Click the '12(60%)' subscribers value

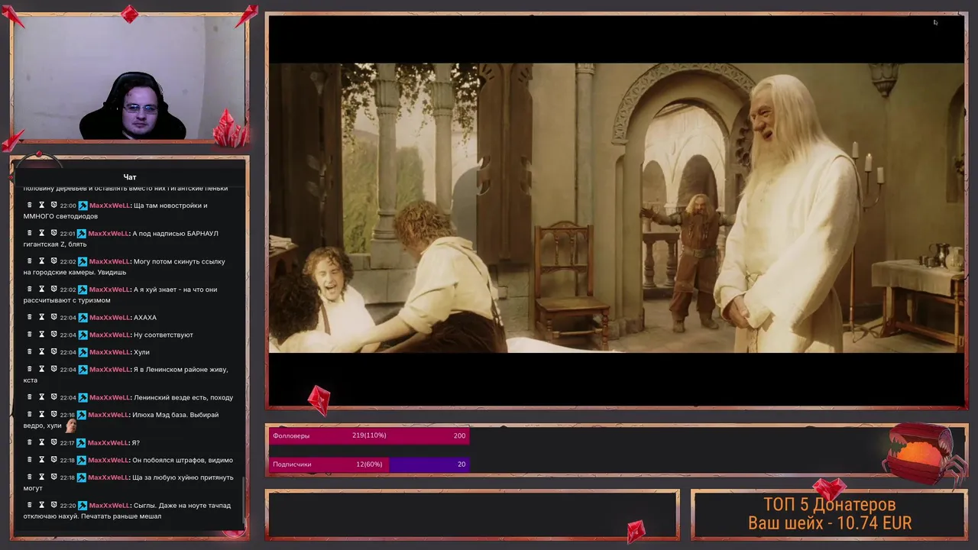pos(368,464)
